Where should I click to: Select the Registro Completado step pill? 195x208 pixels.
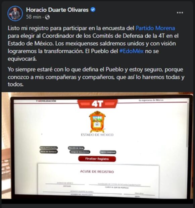pos(108,152)
